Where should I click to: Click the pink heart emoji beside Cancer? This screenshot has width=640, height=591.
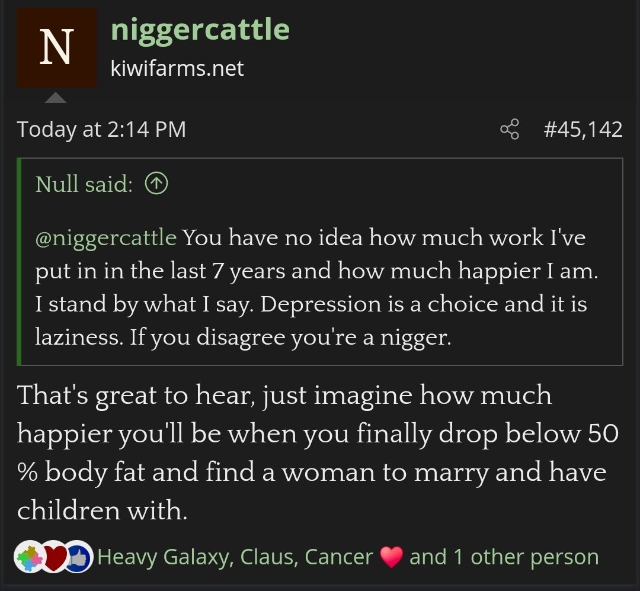point(391,557)
